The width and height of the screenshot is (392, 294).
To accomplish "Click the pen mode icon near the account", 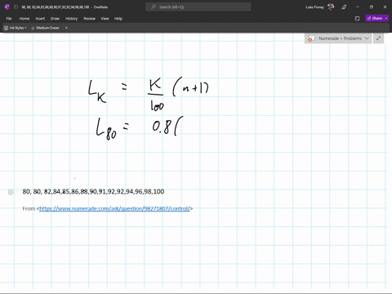I will (344, 7).
